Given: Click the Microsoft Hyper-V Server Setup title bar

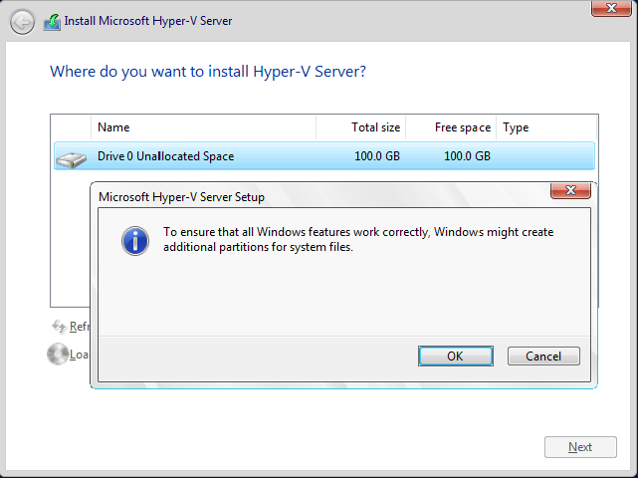Looking at the screenshot, I should point(299,196).
